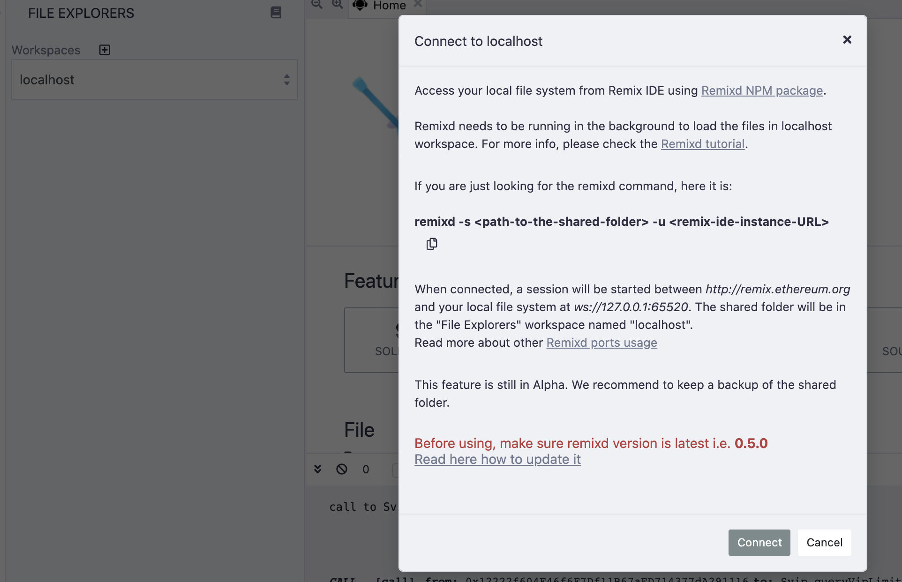Open File Explorers documentation book icon
The height and width of the screenshot is (582, 902).
[276, 13]
